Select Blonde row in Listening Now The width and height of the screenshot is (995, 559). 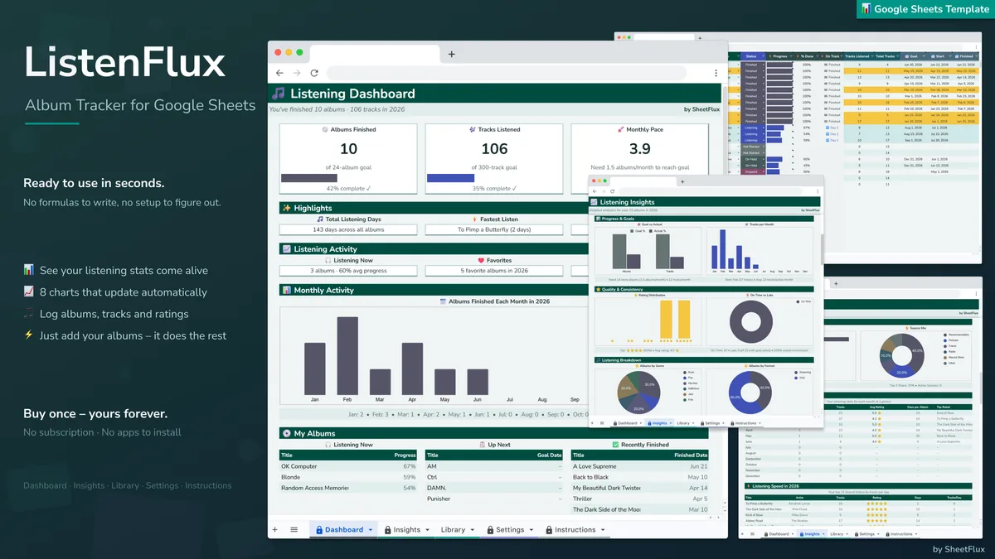(x=348, y=477)
